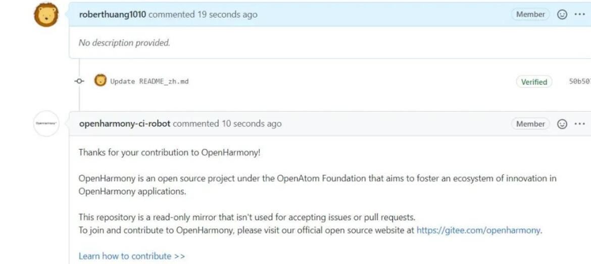
Task: Open the Update README_zh.md commit
Action: (x=149, y=81)
